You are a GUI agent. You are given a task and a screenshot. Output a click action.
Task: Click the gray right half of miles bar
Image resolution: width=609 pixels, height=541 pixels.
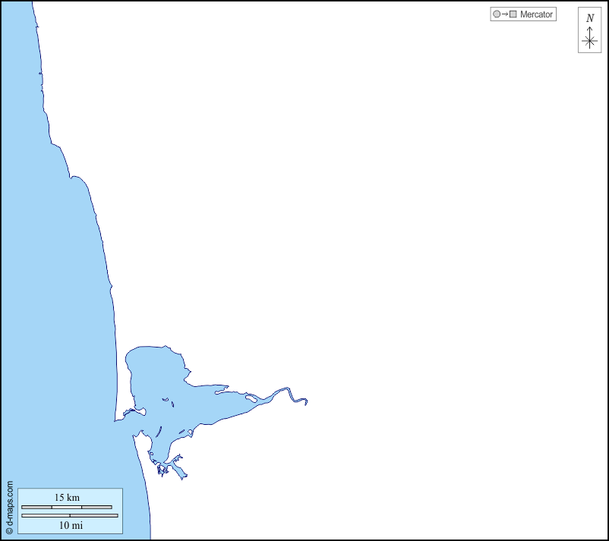(x=93, y=515)
